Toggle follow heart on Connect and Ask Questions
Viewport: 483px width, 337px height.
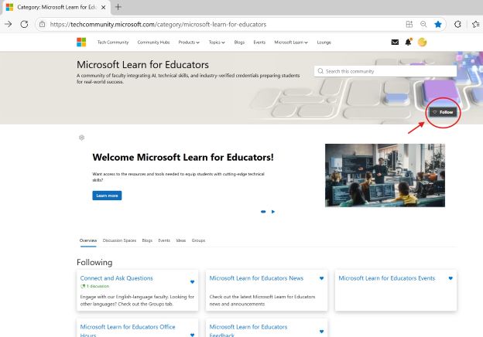click(x=192, y=281)
